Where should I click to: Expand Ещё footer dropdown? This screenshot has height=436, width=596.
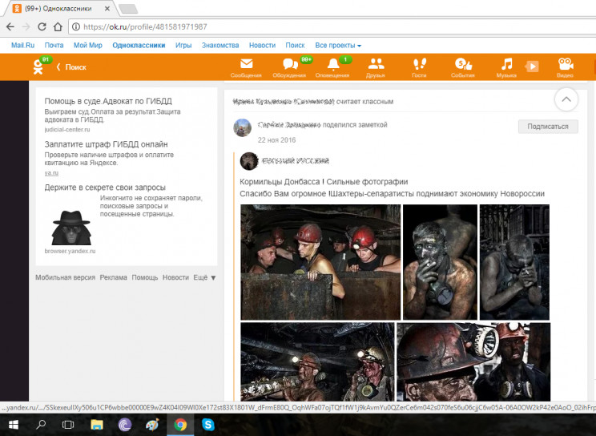tap(204, 277)
